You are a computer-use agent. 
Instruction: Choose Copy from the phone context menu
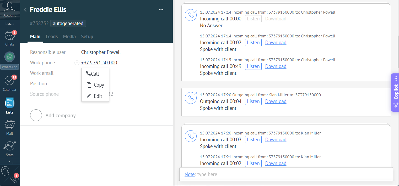coord(95,85)
